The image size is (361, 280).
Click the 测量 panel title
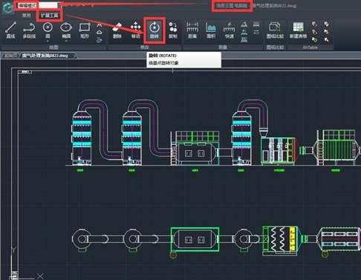pos(223,47)
